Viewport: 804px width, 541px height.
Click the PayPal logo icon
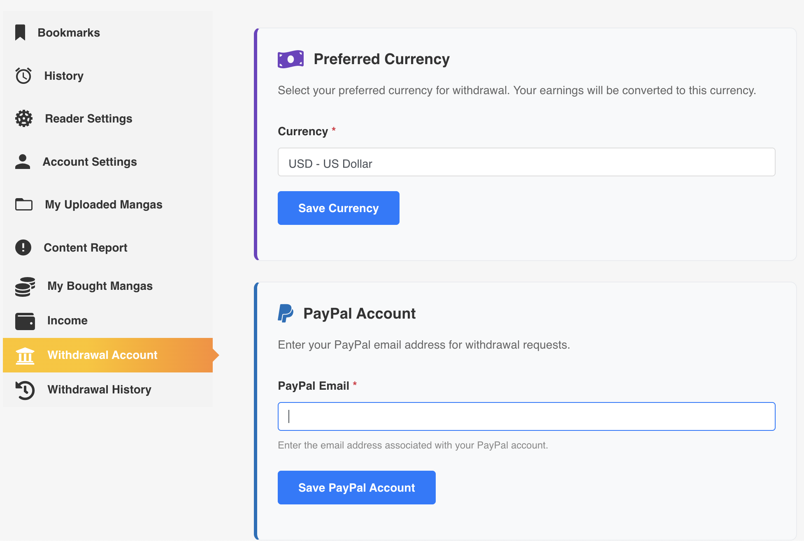pyautogui.click(x=286, y=313)
